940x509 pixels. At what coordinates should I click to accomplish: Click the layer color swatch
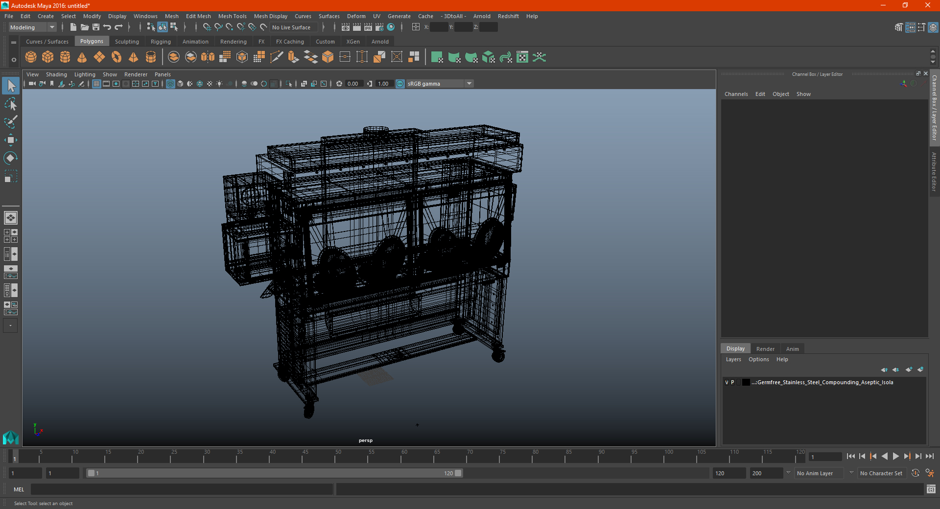pyautogui.click(x=746, y=382)
